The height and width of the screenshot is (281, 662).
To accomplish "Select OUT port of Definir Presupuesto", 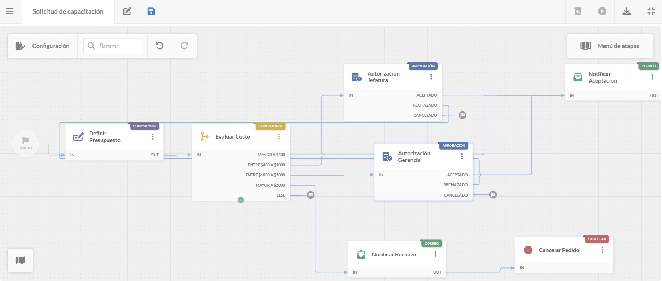I will [155, 155].
